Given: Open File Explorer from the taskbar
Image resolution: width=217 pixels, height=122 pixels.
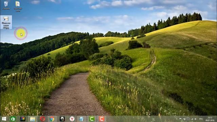Looking at the screenshot, I should click(x=33, y=119).
